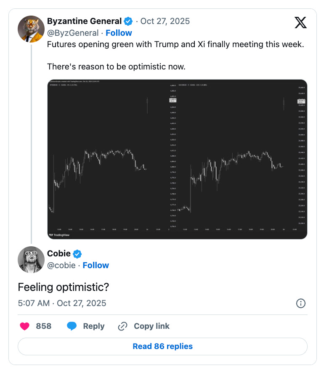
Task: Open the Cobie display name link
Action: point(59,254)
